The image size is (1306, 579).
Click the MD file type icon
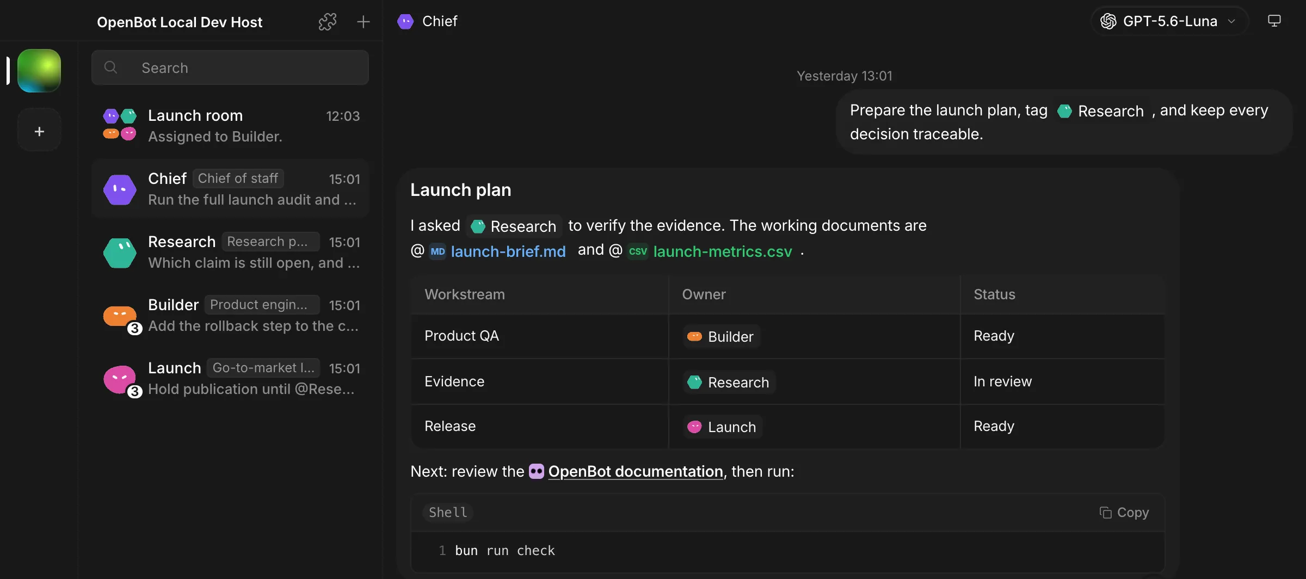tap(438, 251)
